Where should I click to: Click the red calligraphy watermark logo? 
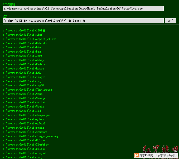click(x=160, y=149)
